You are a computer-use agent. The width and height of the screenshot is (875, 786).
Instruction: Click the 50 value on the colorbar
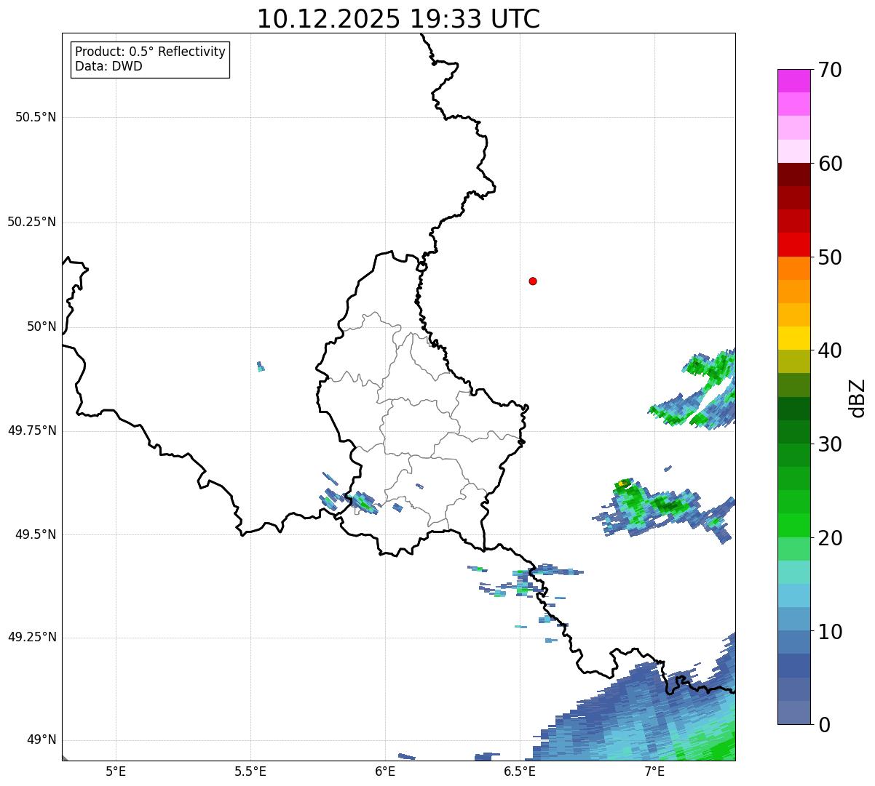pos(830,257)
